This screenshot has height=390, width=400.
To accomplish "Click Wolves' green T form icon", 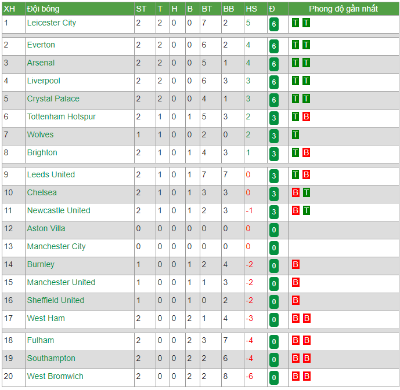I will [296, 134].
